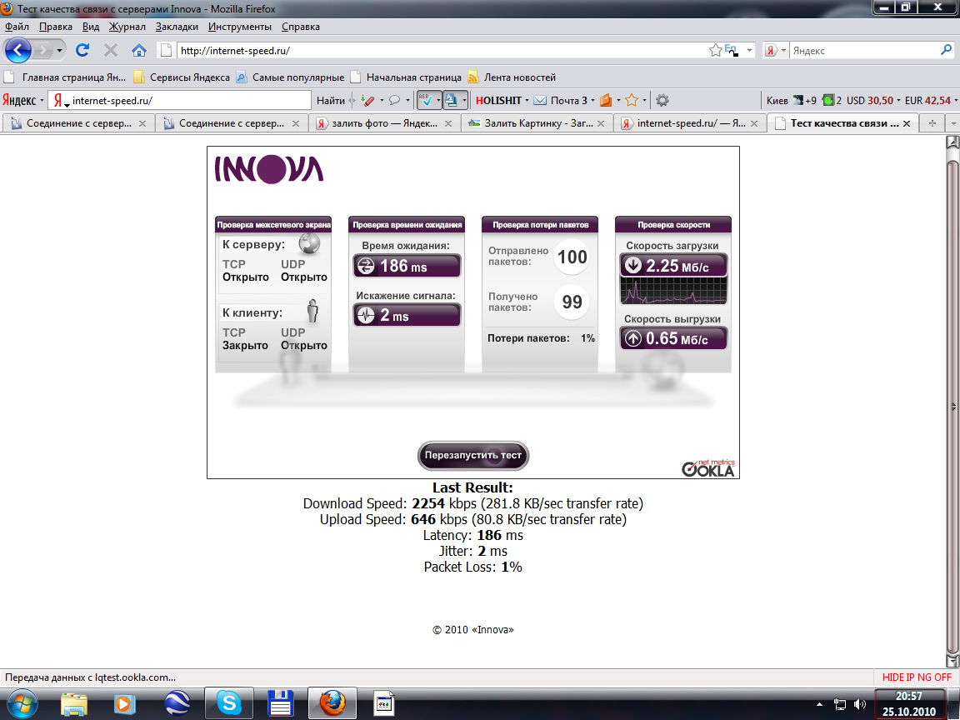Click the Яндекс search box
This screenshot has width=960, height=720.
pos(863,50)
